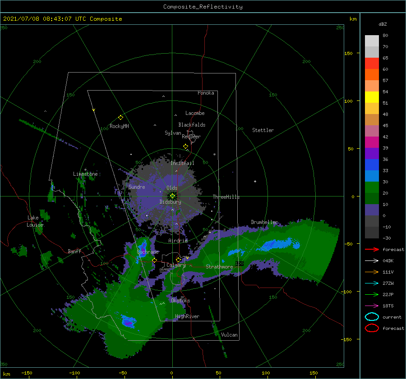Click the asterisk marker above Limestone
Viewport: 406px width, 379px height.
pyautogui.click(x=85, y=170)
